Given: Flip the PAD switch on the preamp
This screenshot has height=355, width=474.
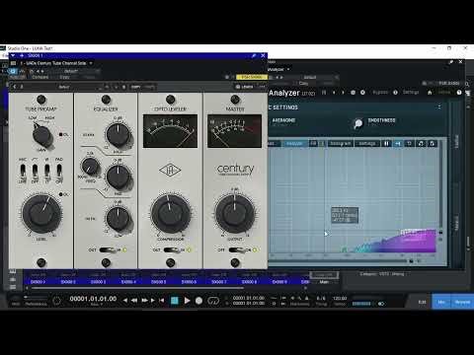Looking at the screenshot, I should [x=59, y=171].
